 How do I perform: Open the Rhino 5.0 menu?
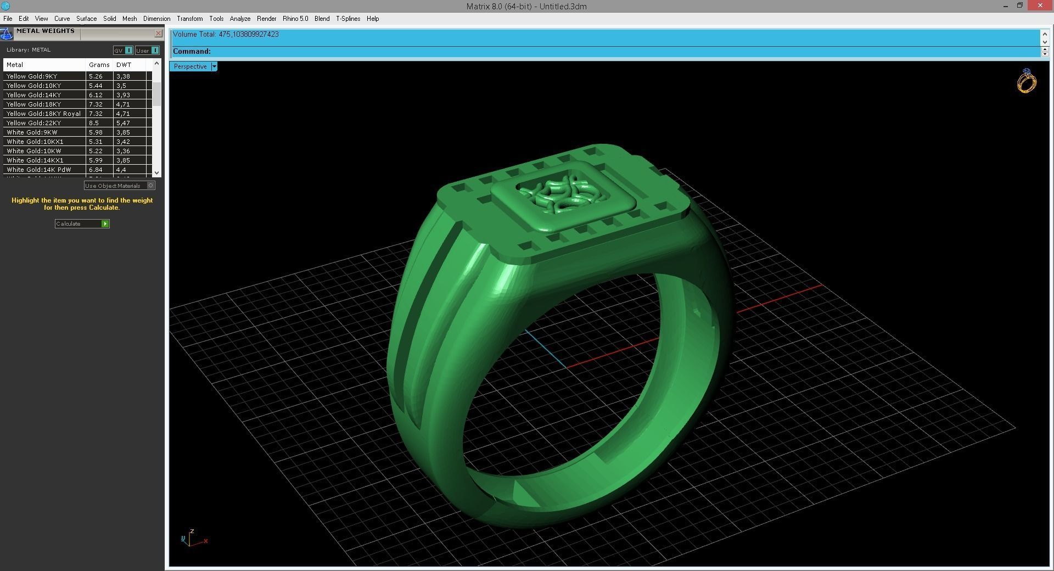pyautogui.click(x=295, y=19)
